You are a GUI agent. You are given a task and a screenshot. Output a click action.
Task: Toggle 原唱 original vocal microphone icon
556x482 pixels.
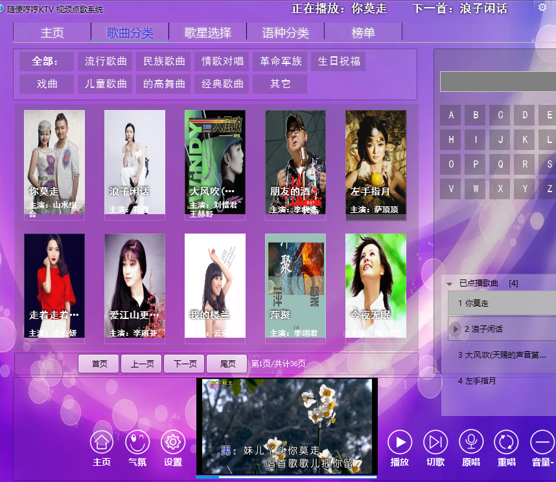coord(471,443)
